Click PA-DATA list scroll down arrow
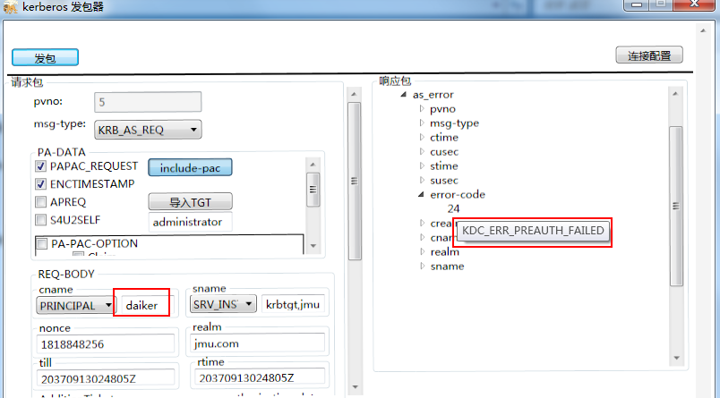This screenshot has height=398, width=720. pyautogui.click(x=313, y=246)
